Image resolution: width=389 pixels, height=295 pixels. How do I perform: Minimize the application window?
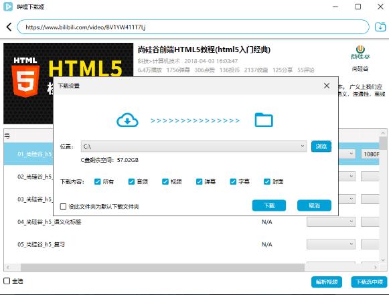point(335,7)
